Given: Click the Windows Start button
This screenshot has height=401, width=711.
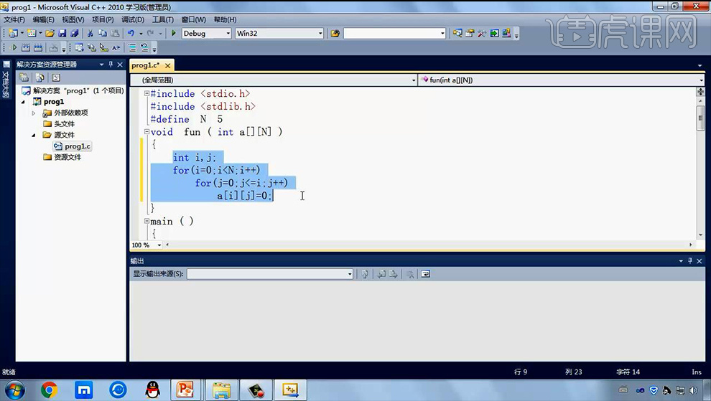Looking at the screenshot, I should (14, 390).
